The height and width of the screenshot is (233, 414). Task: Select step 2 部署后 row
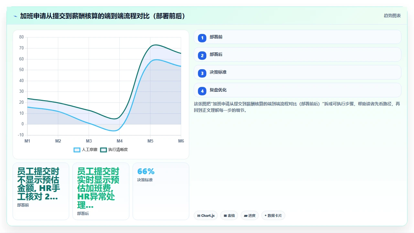click(x=298, y=55)
